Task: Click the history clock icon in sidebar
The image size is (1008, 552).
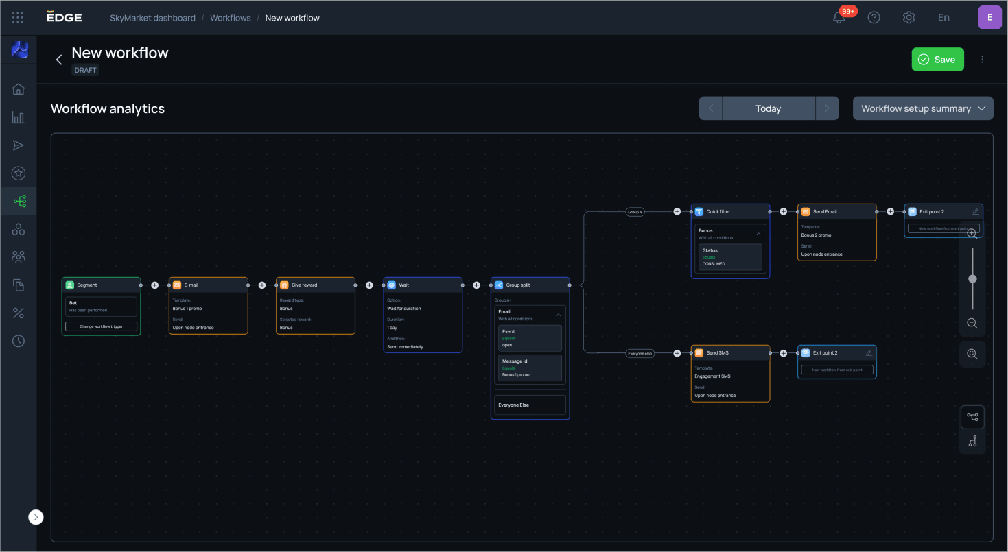Action: (x=19, y=340)
